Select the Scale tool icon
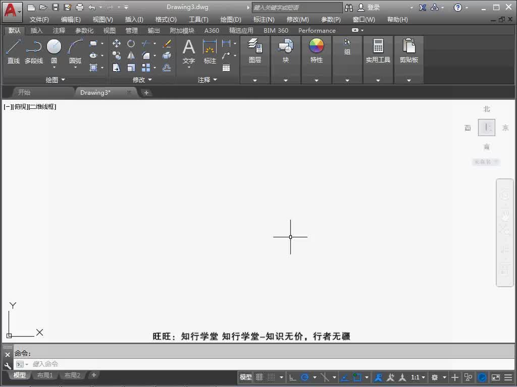The width and height of the screenshot is (517, 387). [x=131, y=68]
